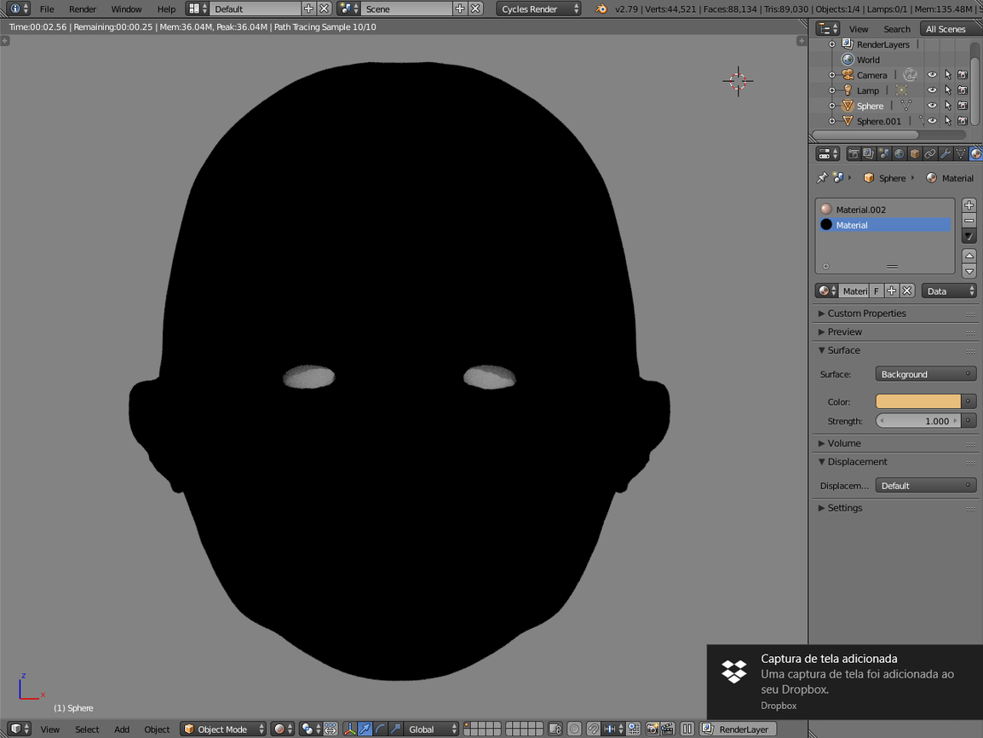Viewport: 983px width, 738px height.
Task: Open the Surface shader Background dropdown
Action: point(925,374)
